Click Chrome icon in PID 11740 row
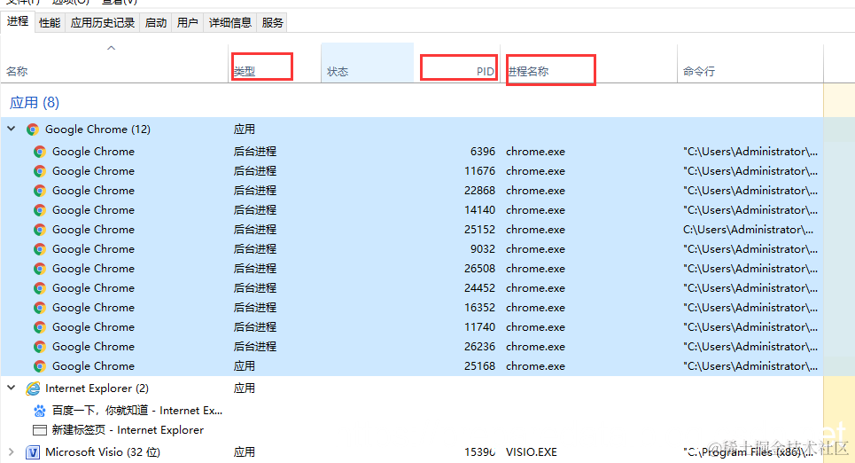855x463 pixels. point(40,327)
